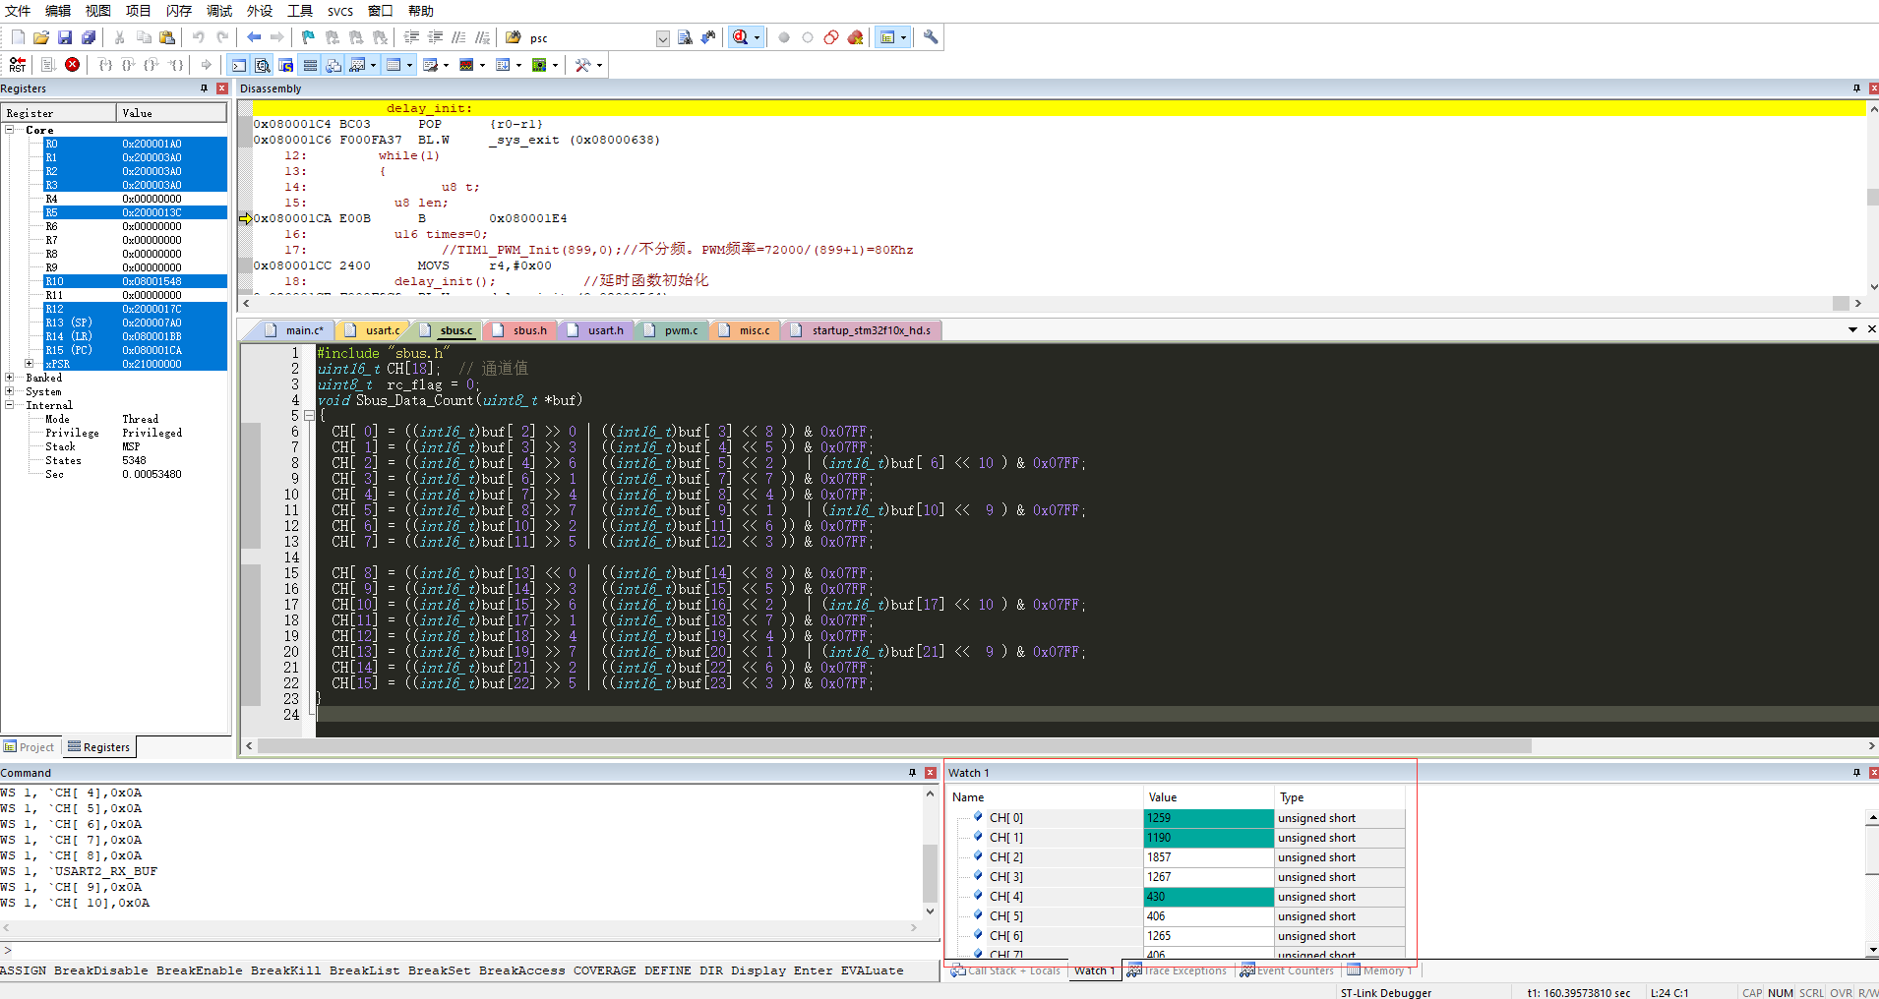Switch to the Project panel tab
Viewport: 1879px width, 999px height.
click(x=30, y=747)
